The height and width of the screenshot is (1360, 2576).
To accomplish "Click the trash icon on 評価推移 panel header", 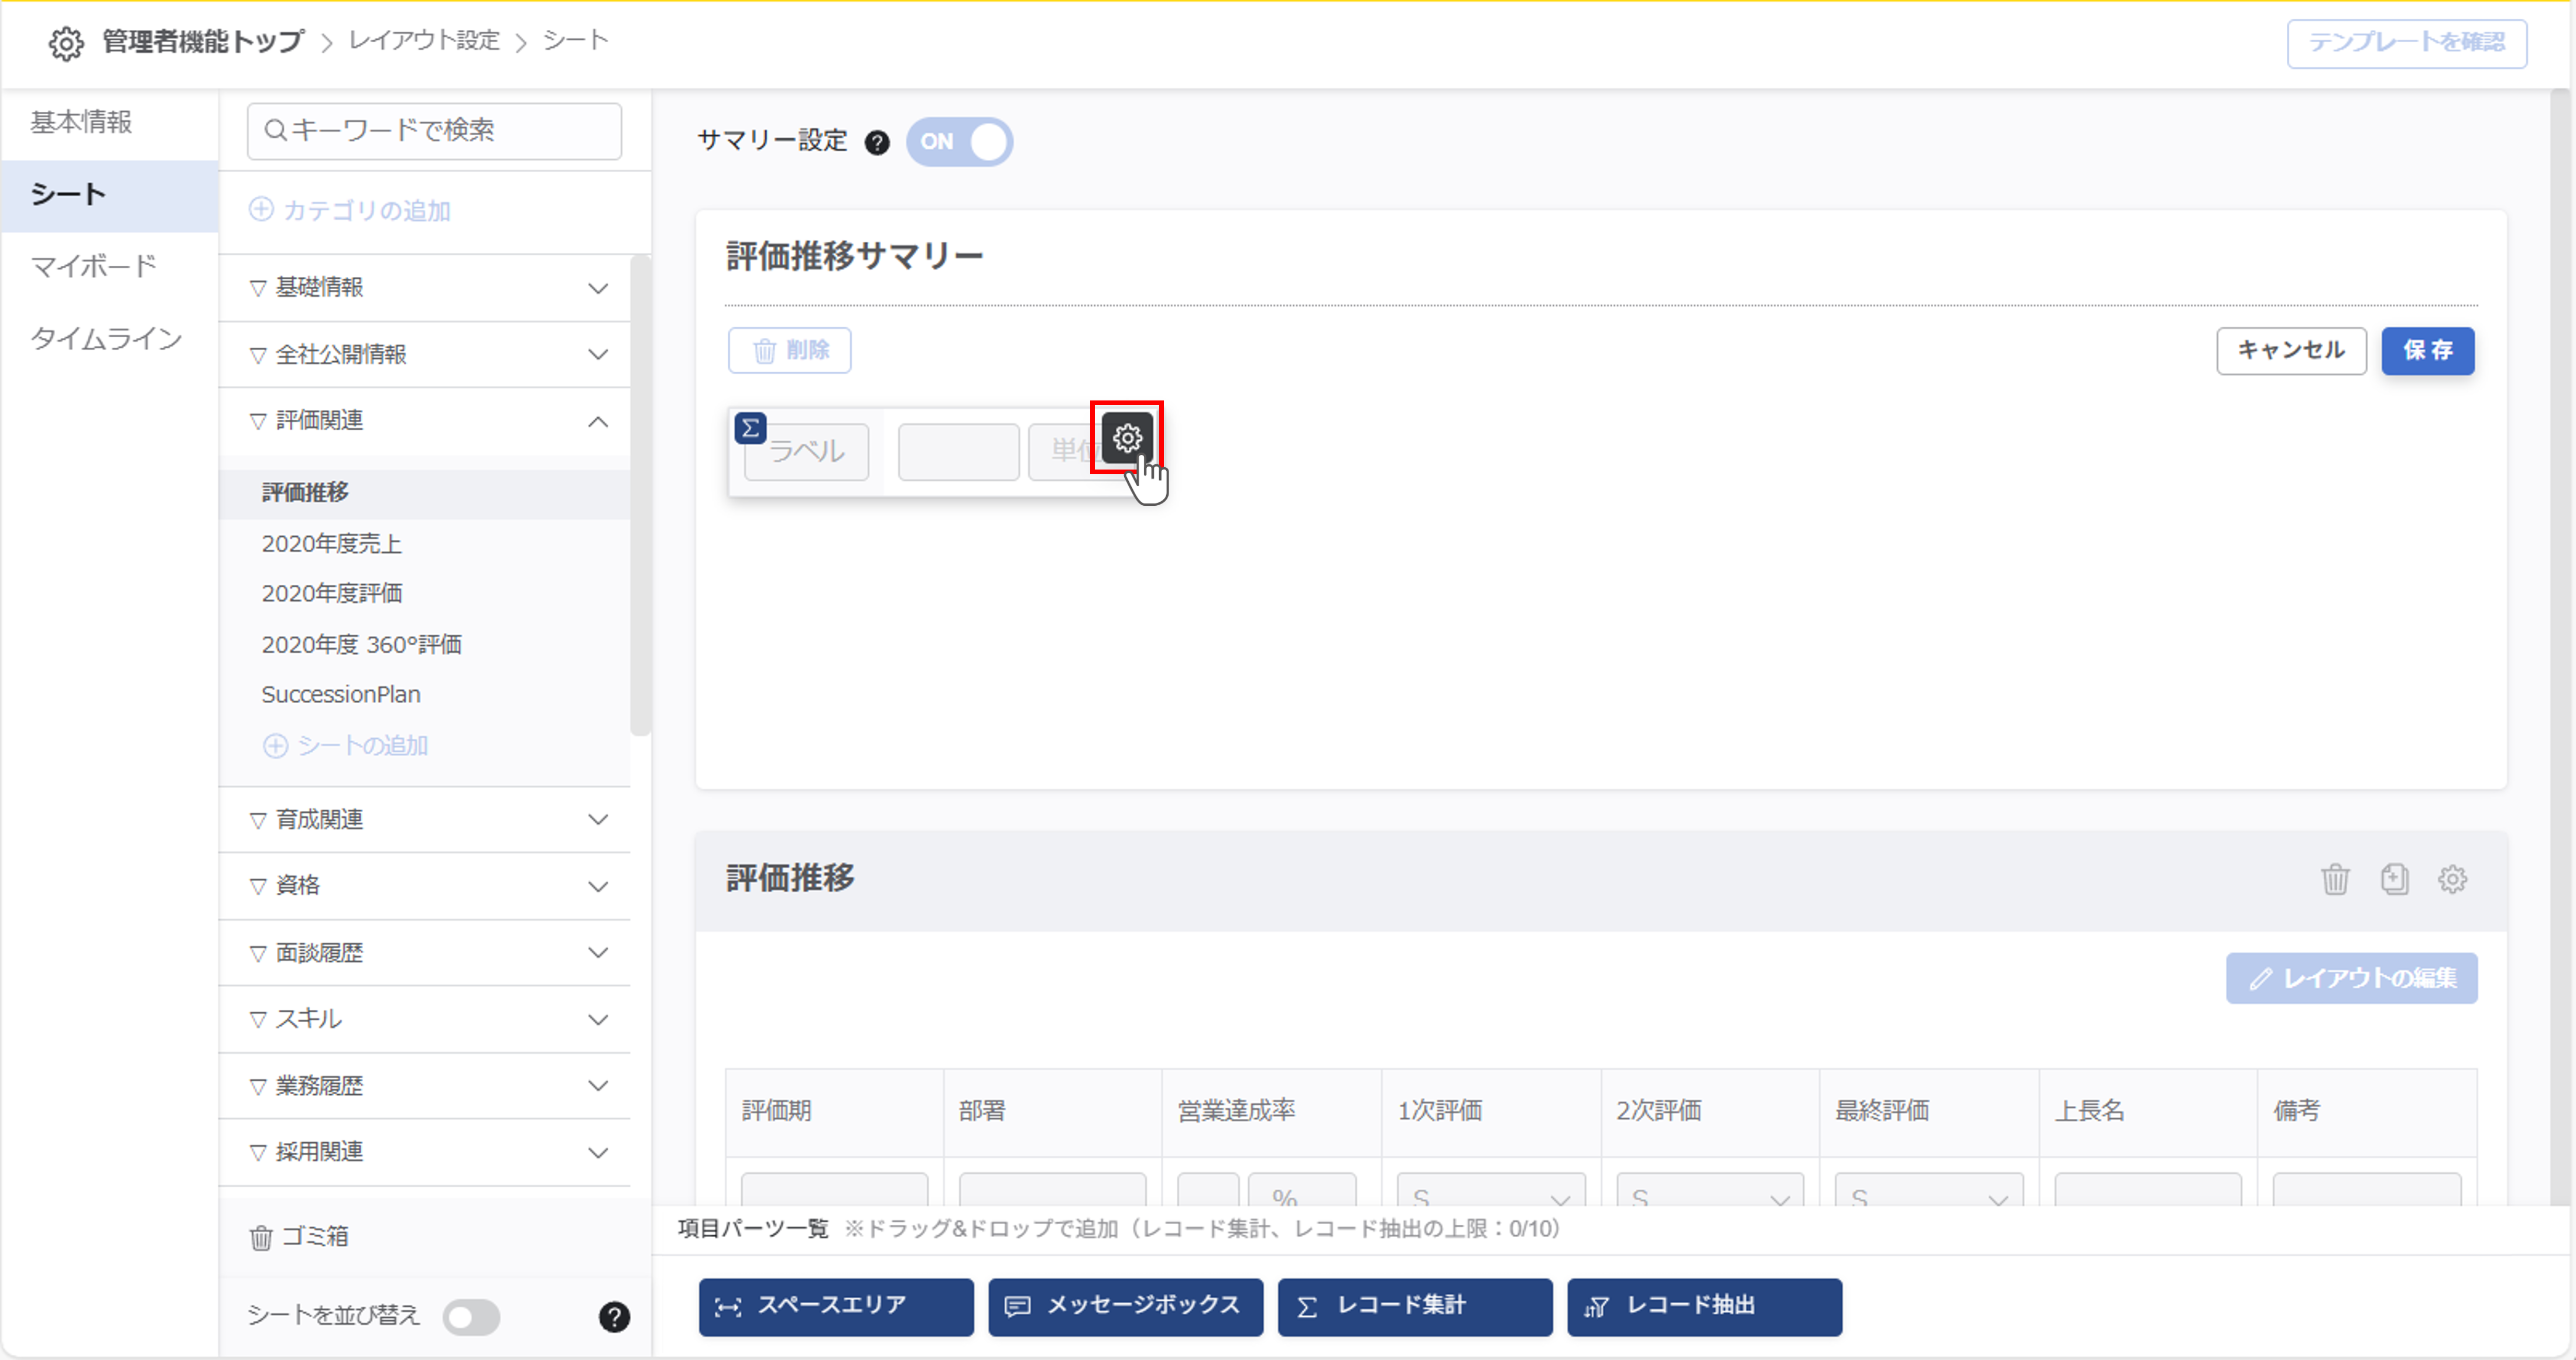I will (2335, 879).
